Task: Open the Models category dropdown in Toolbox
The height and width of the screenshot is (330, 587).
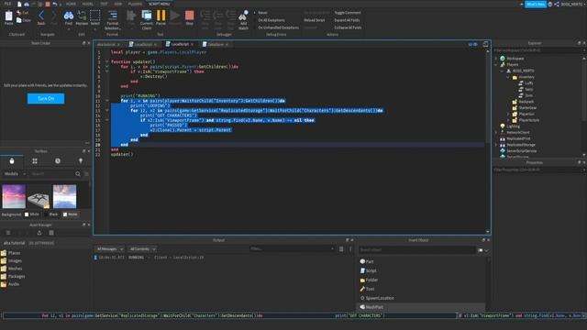Action: pyautogui.click(x=15, y=173)
